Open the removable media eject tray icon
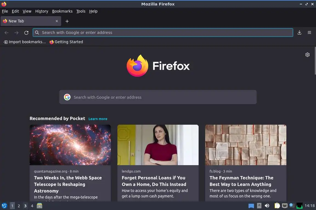This screenshot has width=316, height=210. tap(259, 206)
